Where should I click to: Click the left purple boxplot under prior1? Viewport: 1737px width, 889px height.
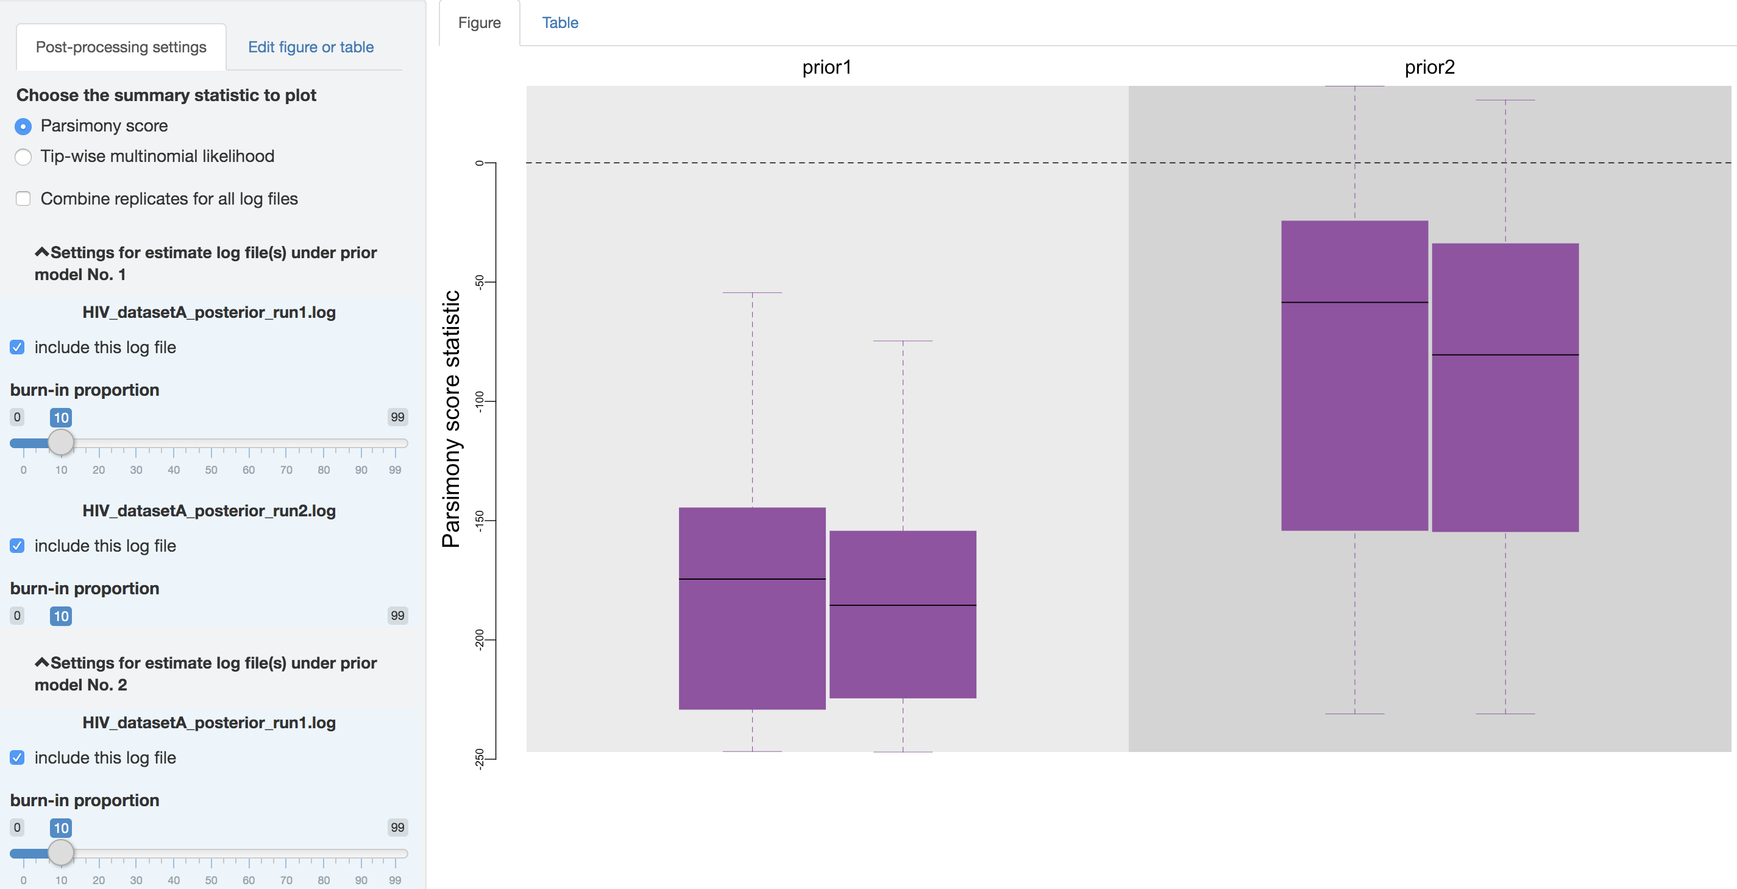[x=752, y=608]
